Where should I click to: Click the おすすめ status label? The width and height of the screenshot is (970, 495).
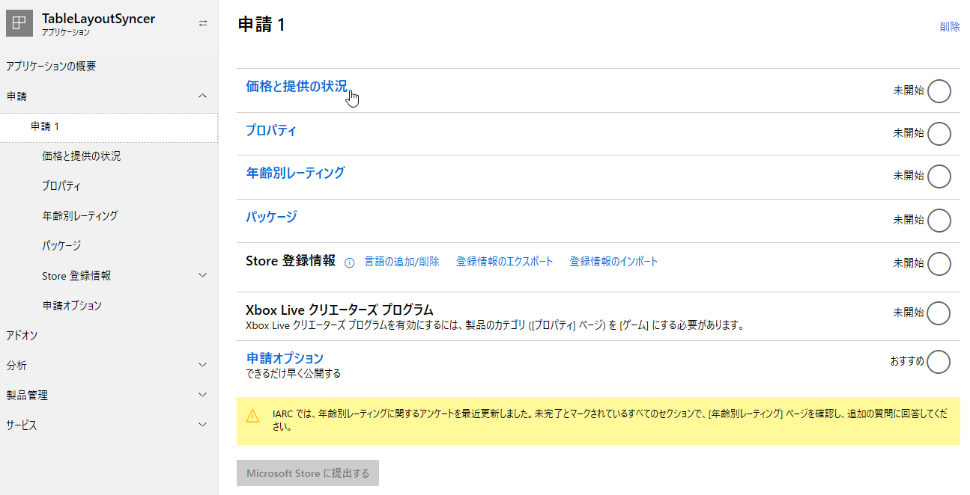(x=907, y=361)
